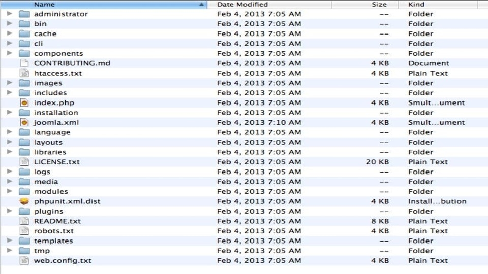Click the 8 KB size of README.txt
488x274 pixels.
380,221
